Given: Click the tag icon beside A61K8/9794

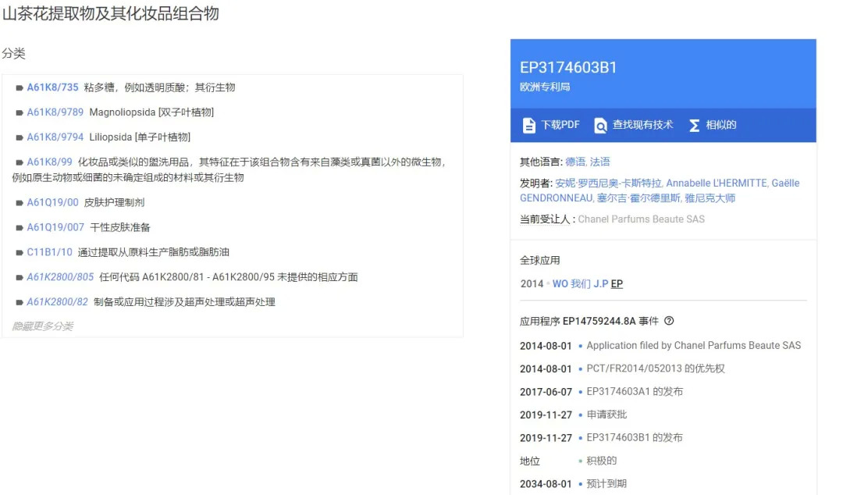Looking at the screenshot, I should pyautogui.click(x=20, y=137).
